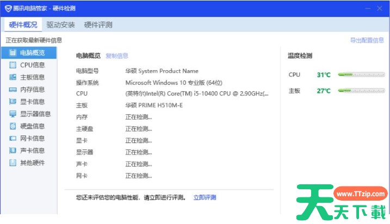Click the 导出配置信息 link
390x224 pixels.
click(x=367, y=40)
